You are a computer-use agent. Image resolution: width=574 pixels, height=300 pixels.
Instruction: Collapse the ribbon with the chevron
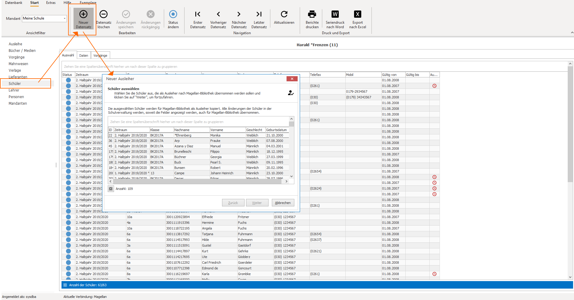(x=572, y=32)
